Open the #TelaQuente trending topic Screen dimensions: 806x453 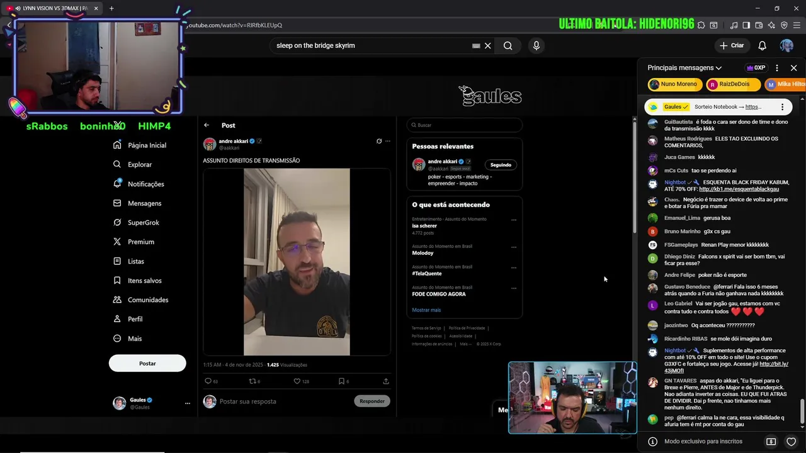427,274
